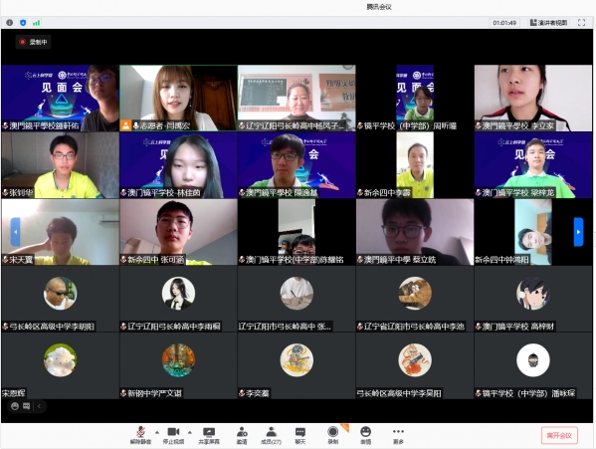Select the video tile of 志愿者 speaker
The width and height of the screenshot is (596, 449).
pos(179,99)
